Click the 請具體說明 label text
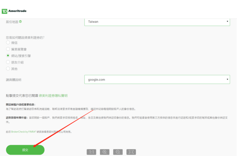This screenshot has height=156, width=237. 14,80
